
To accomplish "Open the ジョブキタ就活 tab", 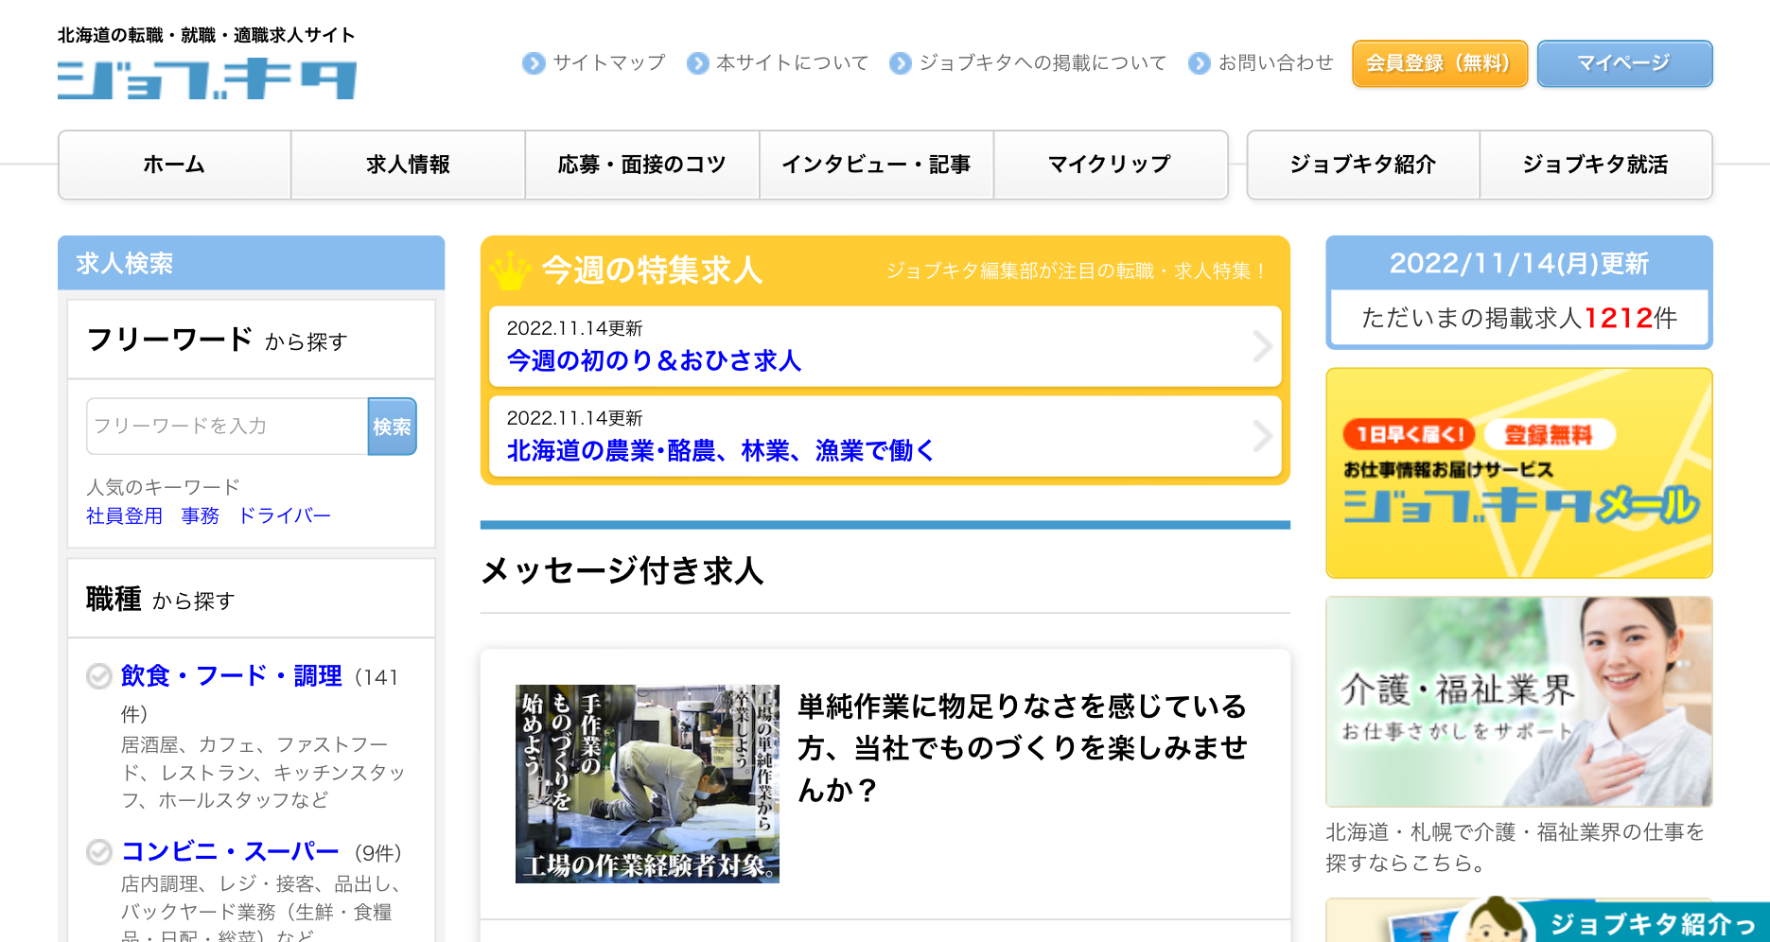I will tap(1596, 165).
